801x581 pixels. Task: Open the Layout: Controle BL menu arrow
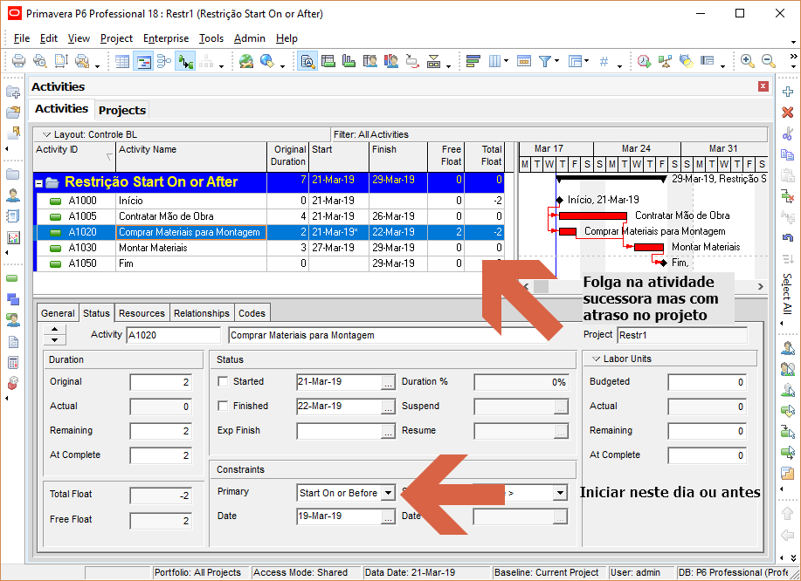click(46, 134)
